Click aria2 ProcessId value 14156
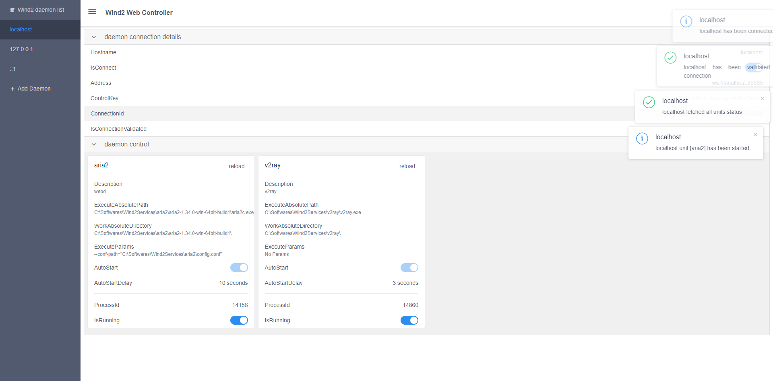Viewport: 773px width, 381px height. click(x=240, y=305)
